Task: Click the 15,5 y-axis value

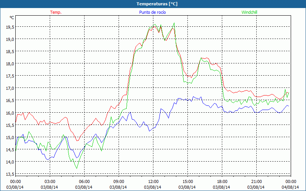Action: coord(10,125)
